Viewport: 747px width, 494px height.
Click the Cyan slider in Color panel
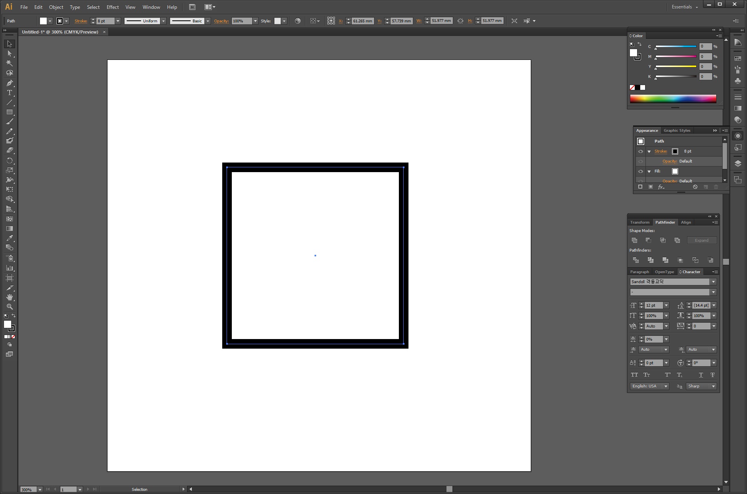pyautogui.click(x=675, y=47)
